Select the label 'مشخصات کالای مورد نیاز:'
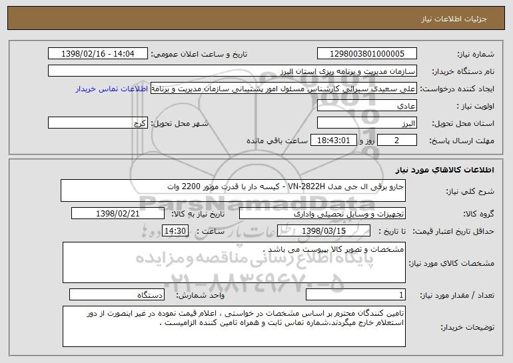This screenshot has width=513, height=363. pyautogui.click(x=452, y=263)
